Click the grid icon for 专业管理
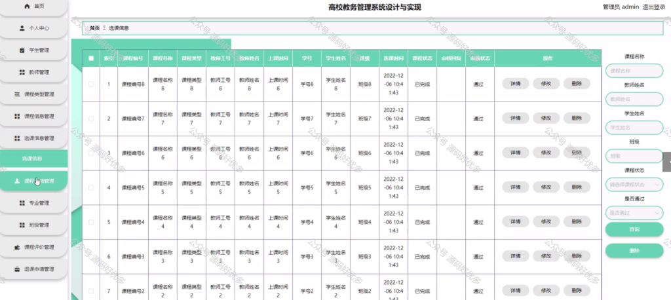Viewport: 671px width, 300px height. coord(22,203)
